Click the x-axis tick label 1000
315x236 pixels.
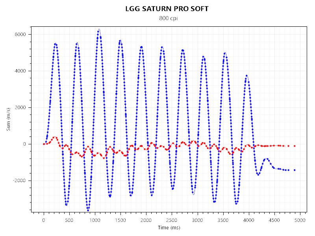click(95, 220)
